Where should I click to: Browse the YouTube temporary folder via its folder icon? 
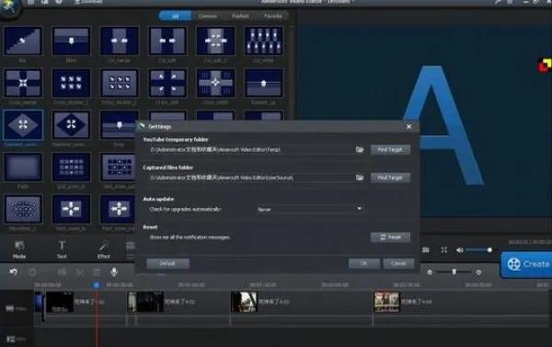(x=360, y=150)
